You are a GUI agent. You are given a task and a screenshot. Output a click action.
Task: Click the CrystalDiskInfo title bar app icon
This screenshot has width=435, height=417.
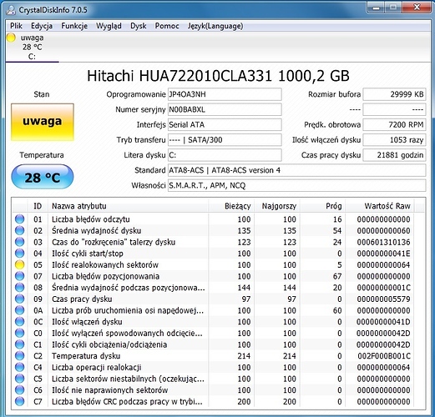point(11,10)
